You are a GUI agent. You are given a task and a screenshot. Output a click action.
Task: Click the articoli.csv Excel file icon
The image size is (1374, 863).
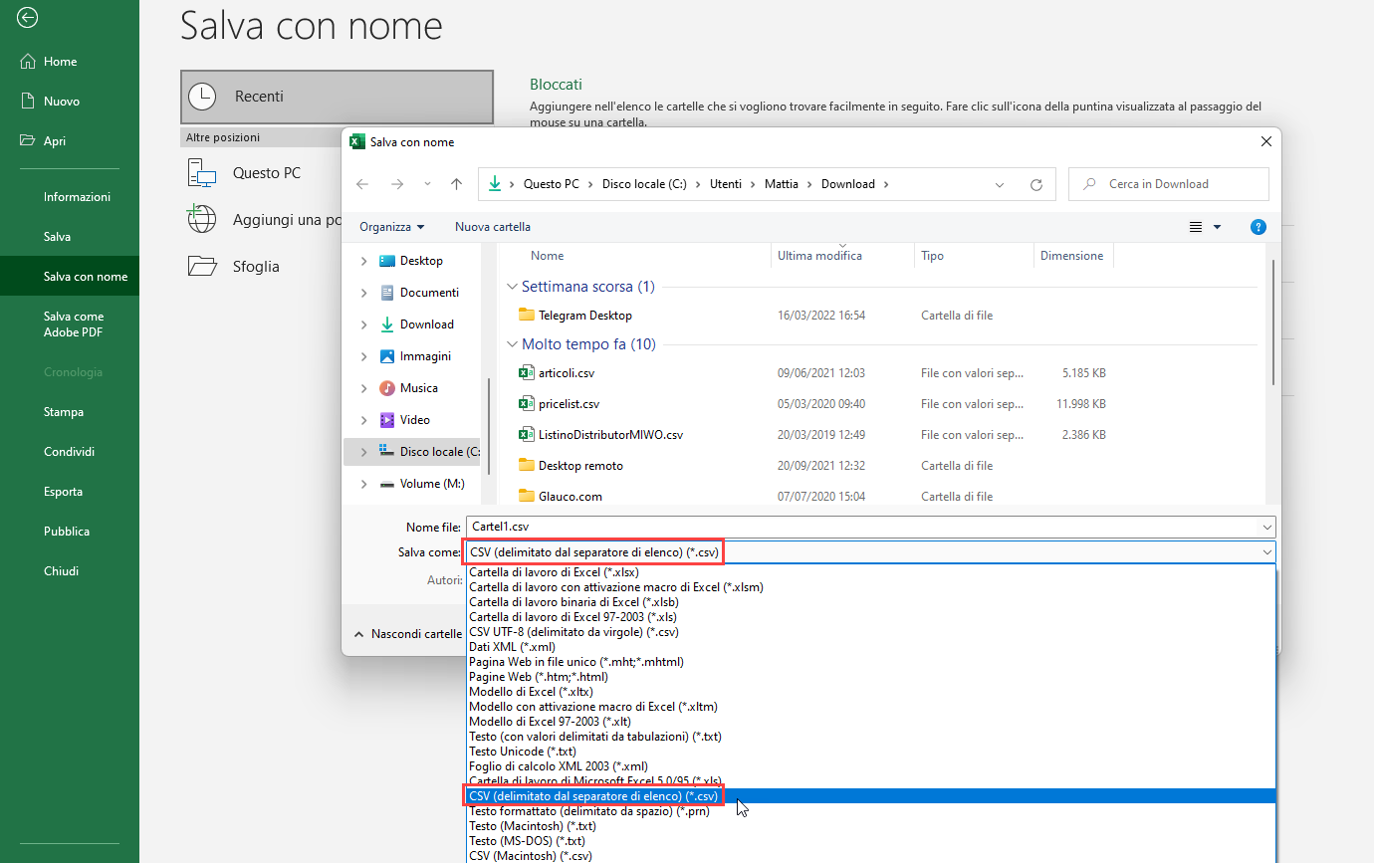coord(527,372)
